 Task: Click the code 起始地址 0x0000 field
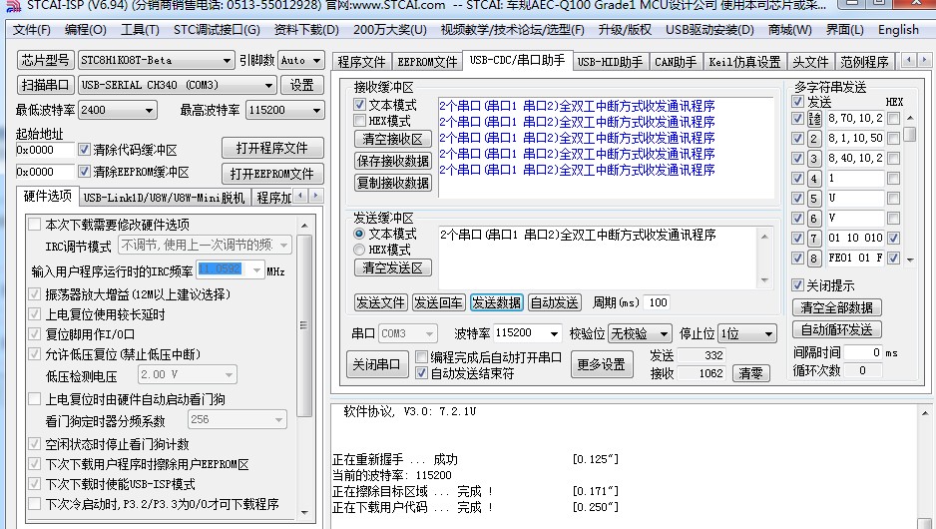point(45,150)
